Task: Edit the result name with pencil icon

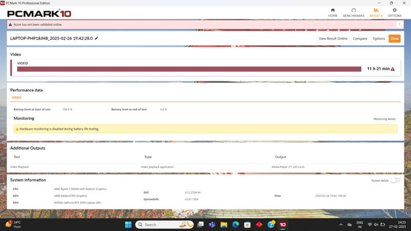Action: point(97,38)
